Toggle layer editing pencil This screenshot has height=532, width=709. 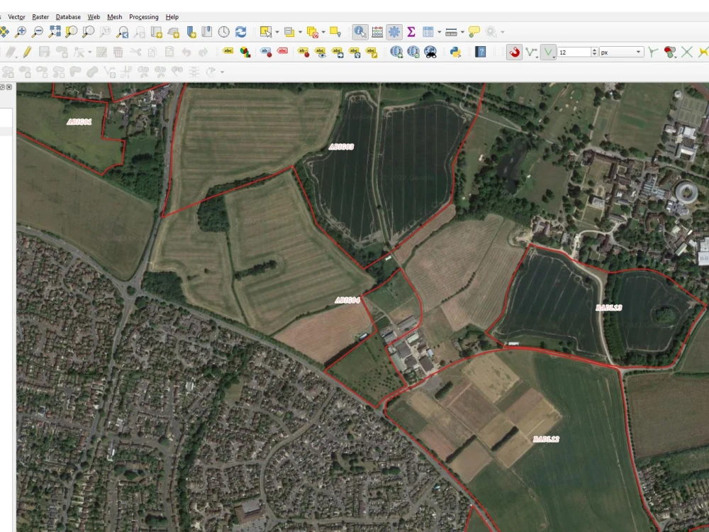point(27,52)
